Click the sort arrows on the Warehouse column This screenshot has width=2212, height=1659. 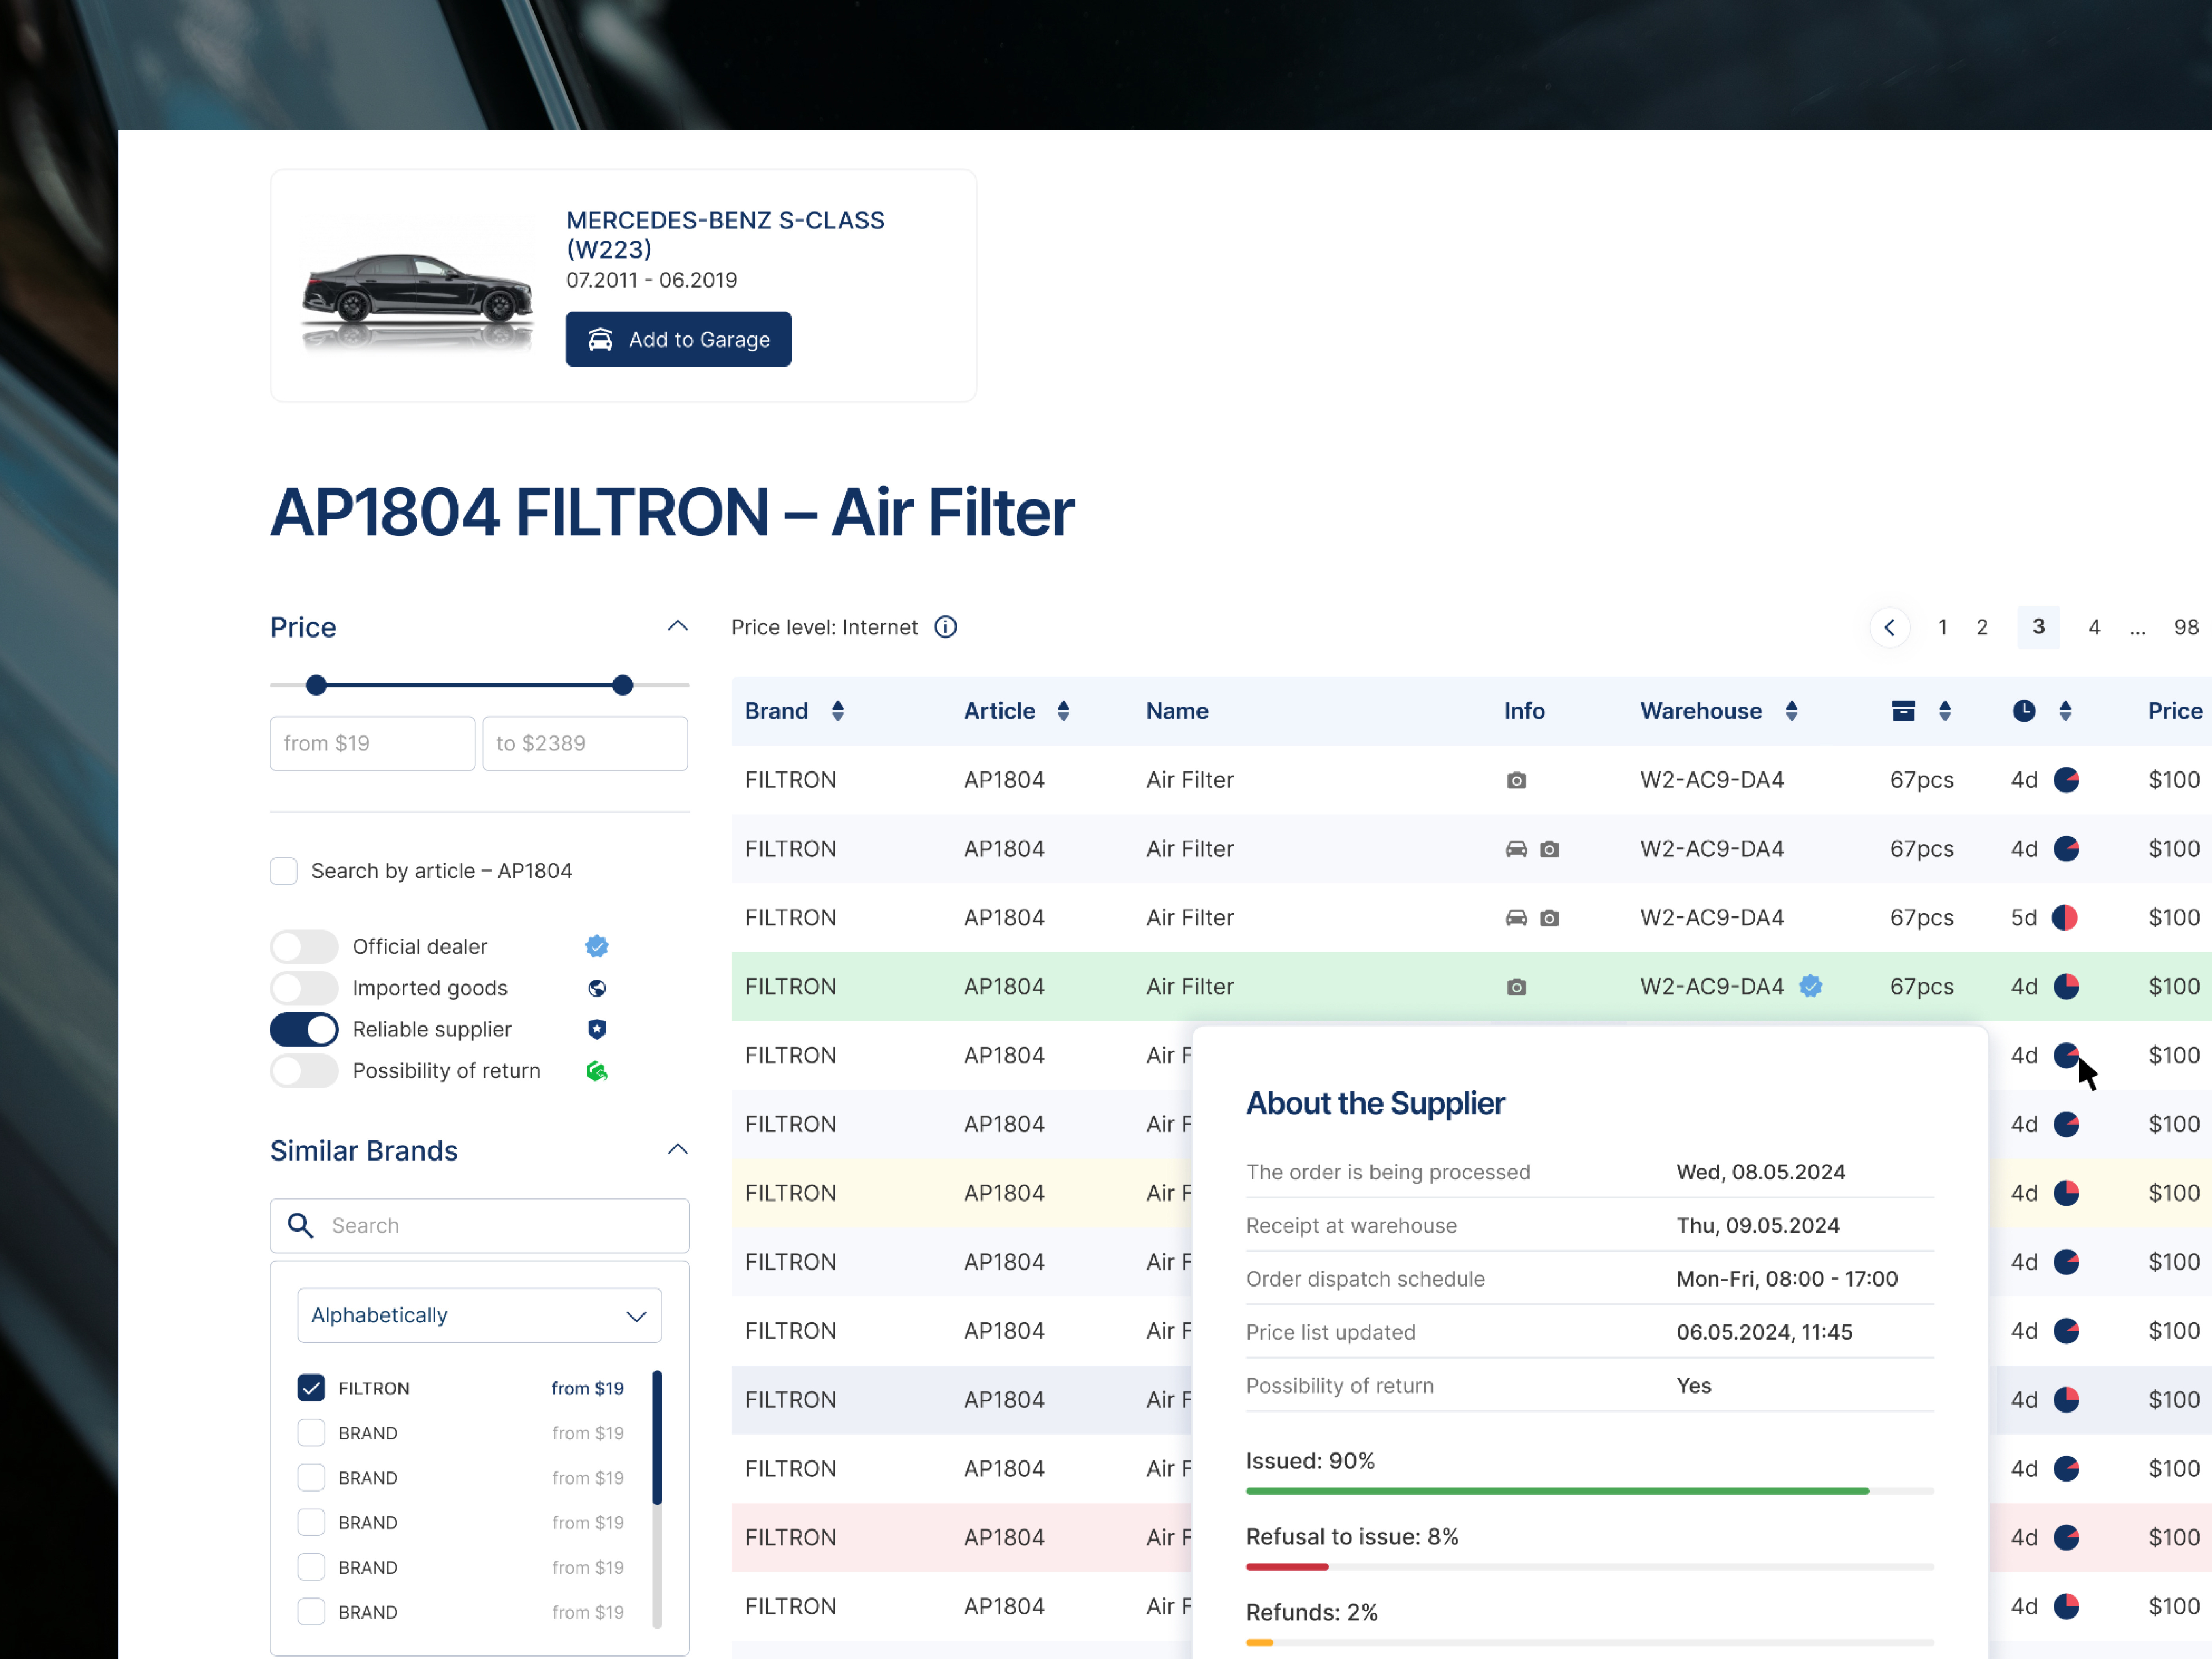[x=1791, y=711]
